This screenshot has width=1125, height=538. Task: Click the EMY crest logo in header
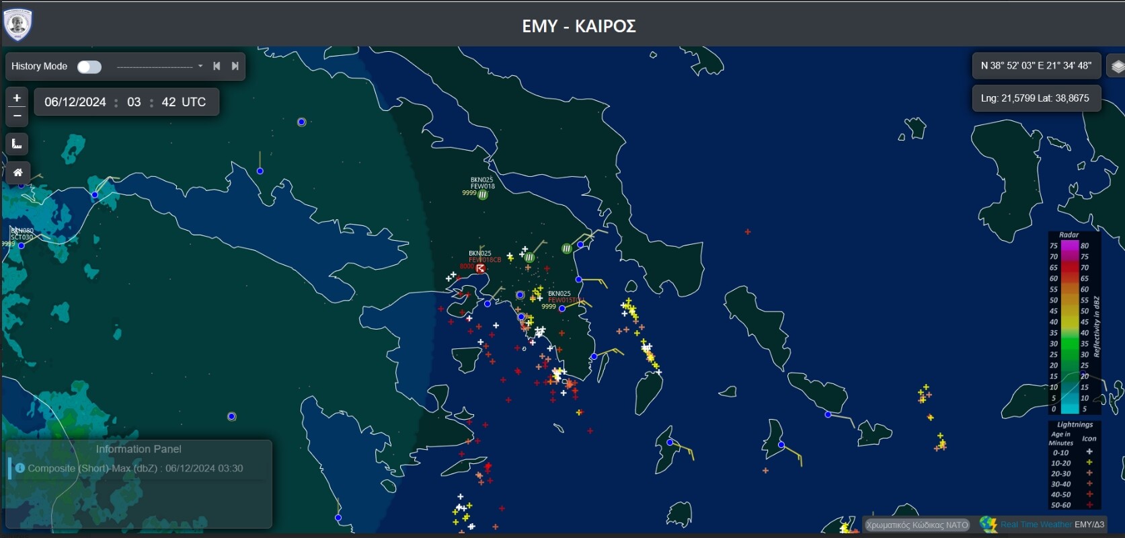click(x=17, y=25)
